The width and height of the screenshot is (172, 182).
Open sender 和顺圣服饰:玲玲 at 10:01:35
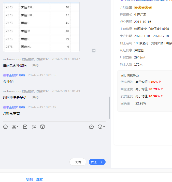coord(14,75)
